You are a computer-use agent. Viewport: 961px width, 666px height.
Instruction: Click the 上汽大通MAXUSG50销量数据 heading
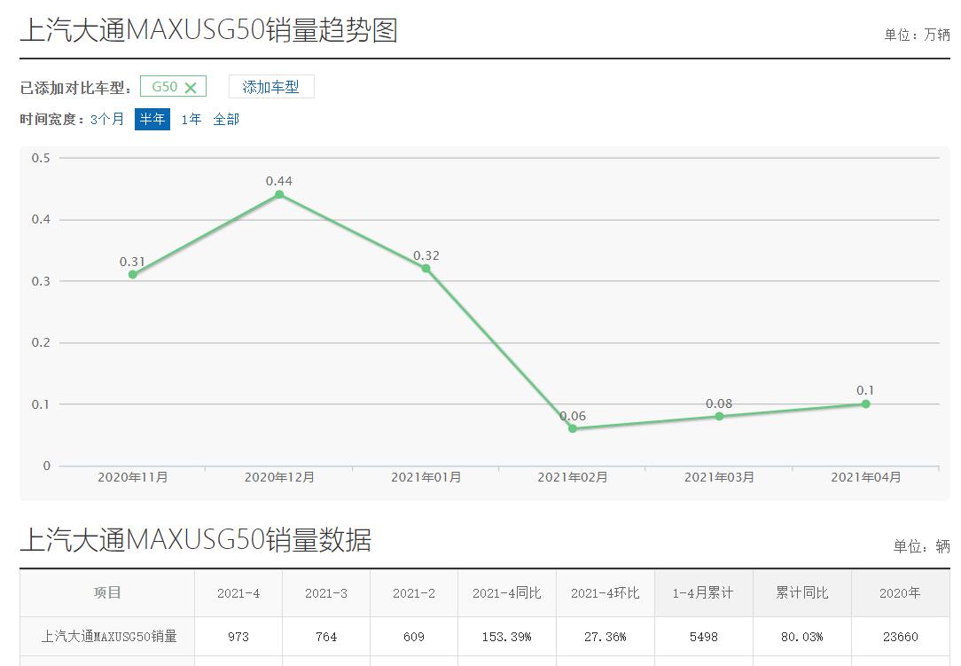point(196,540)
